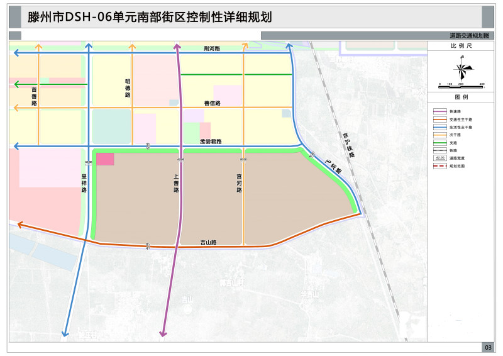Click the purple arrowhead at top of 上善路

pyautogui.click(x=177, y=47)
